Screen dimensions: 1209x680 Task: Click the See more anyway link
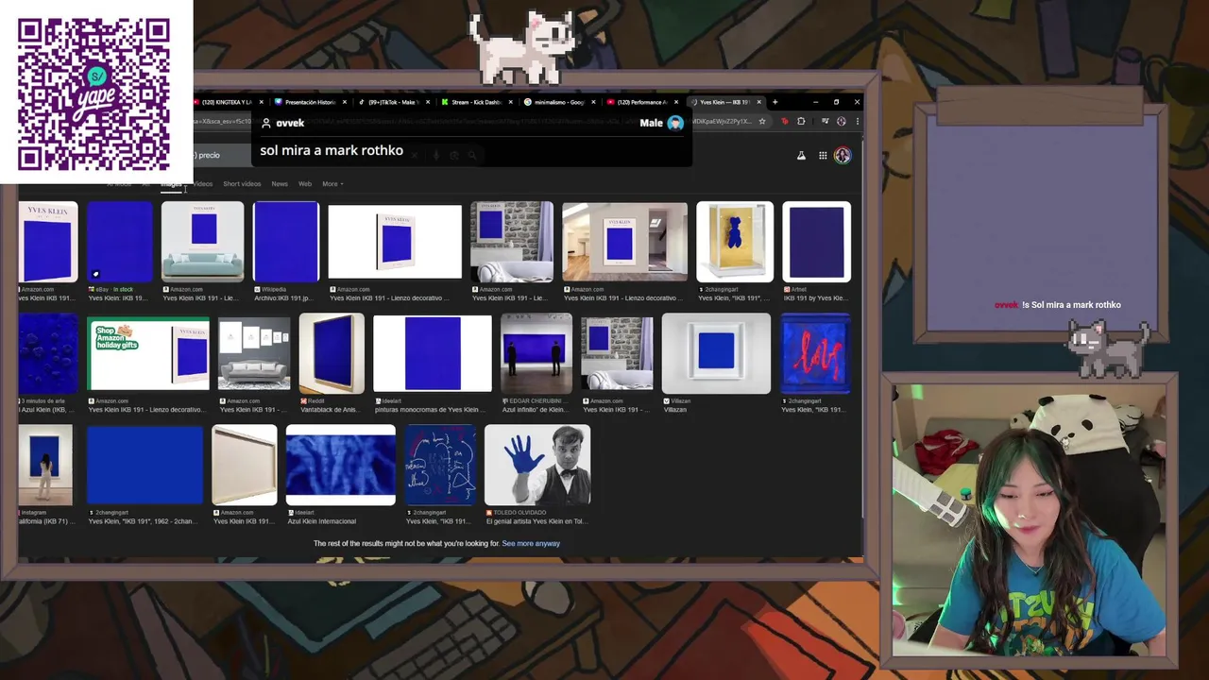[531, 544]
